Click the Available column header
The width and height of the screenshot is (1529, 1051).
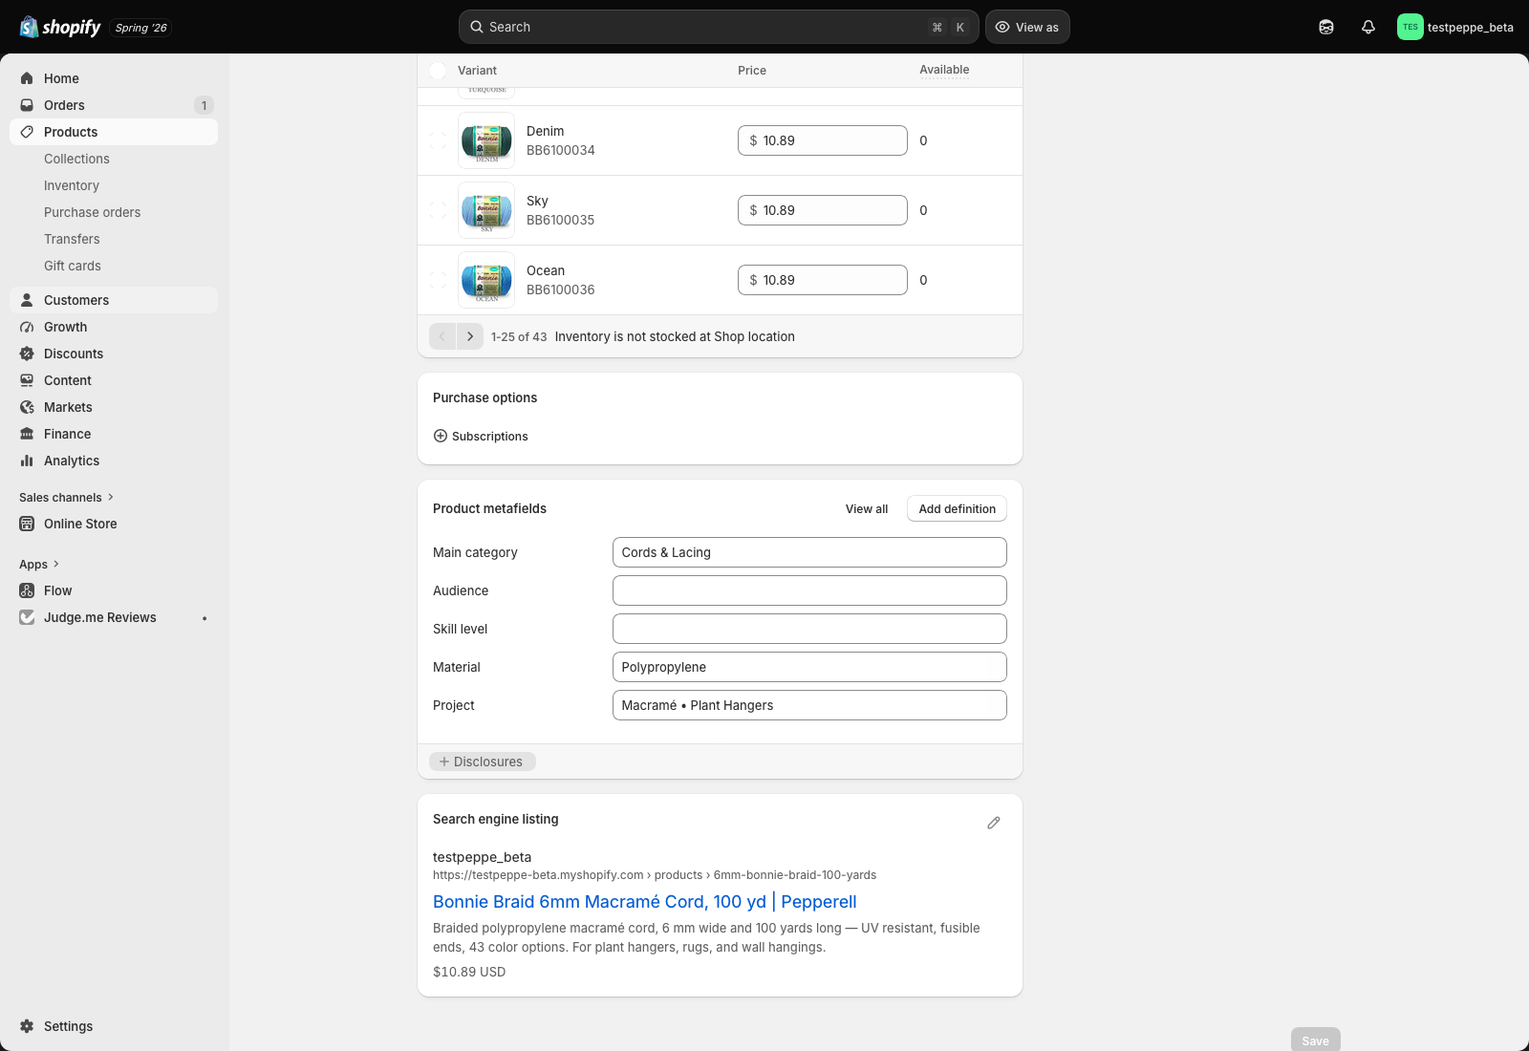coord(944,70)
